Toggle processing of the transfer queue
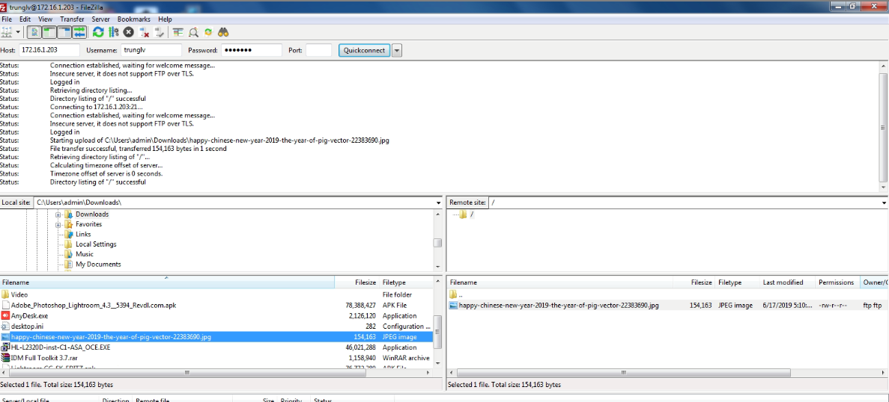This screenshot has width=889, height=402. pyautogui.click(x=113, y=32)
